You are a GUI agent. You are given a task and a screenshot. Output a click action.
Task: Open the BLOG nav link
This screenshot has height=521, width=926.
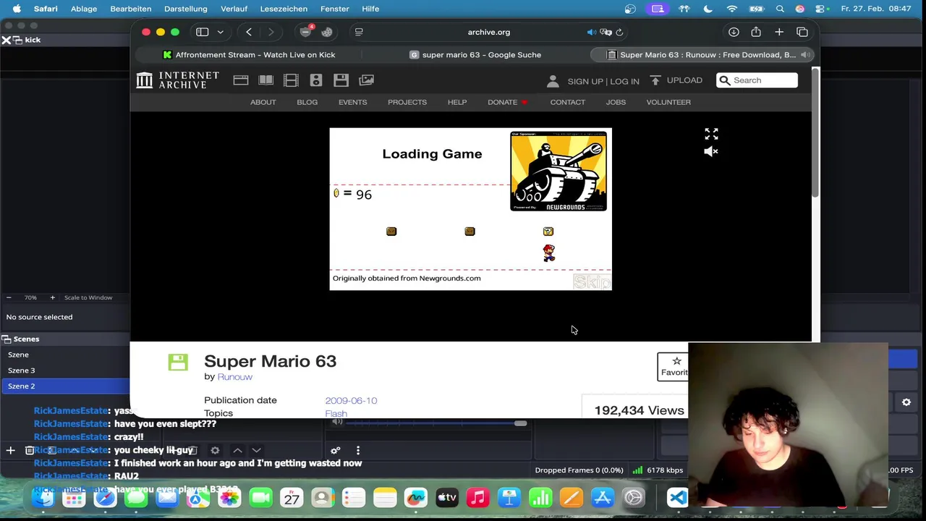click(307, 102)
